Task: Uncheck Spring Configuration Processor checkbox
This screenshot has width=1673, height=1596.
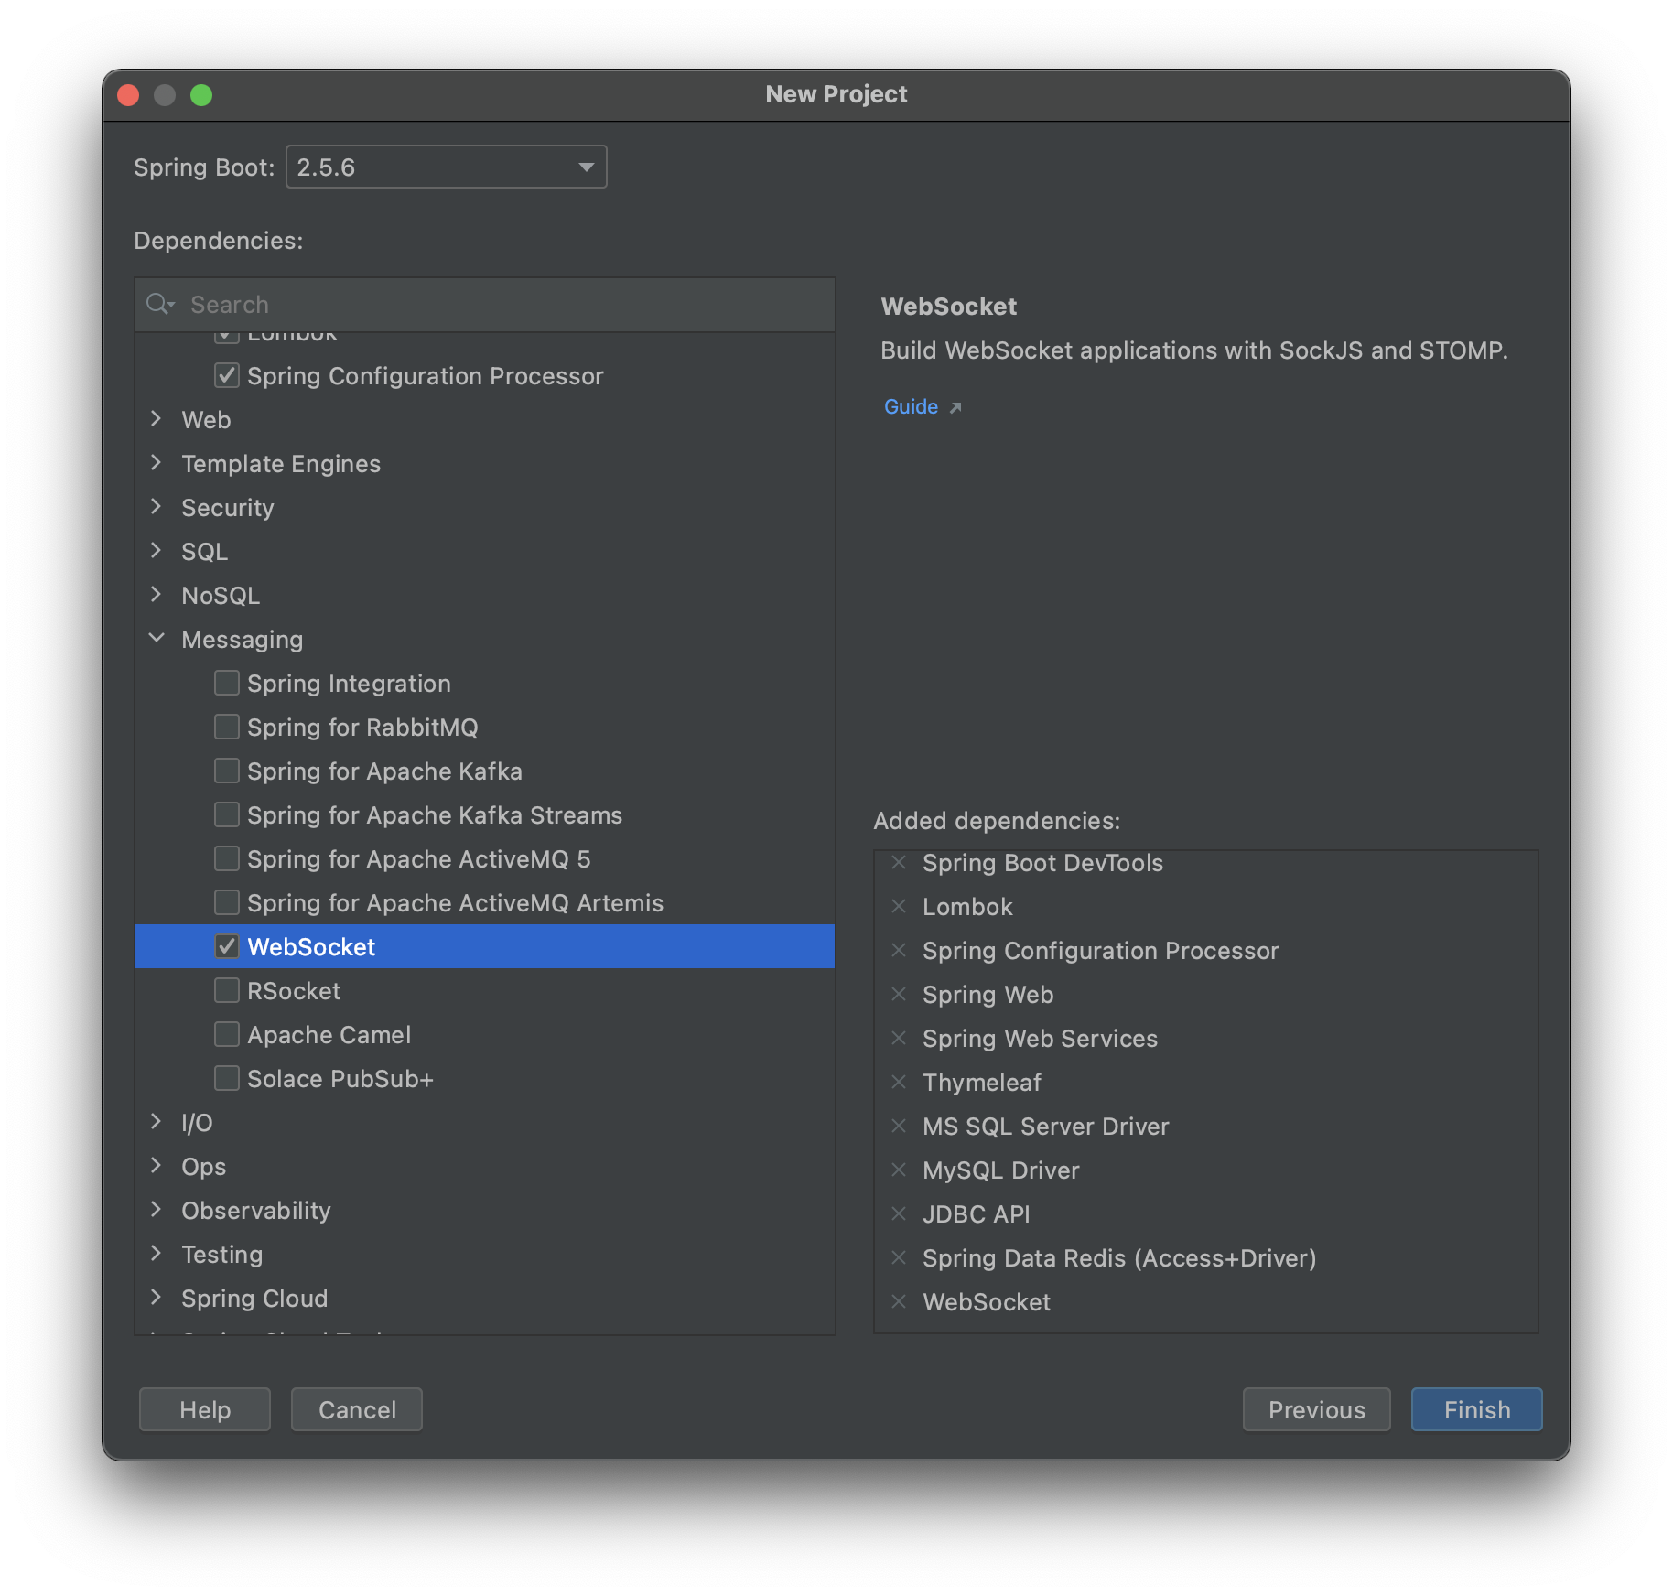Action: pos(226,375)
